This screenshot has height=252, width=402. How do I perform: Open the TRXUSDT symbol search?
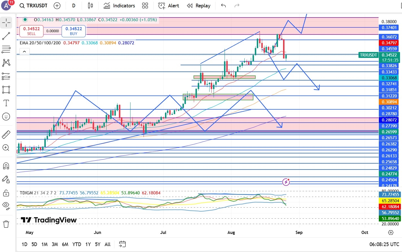[34, 6]
